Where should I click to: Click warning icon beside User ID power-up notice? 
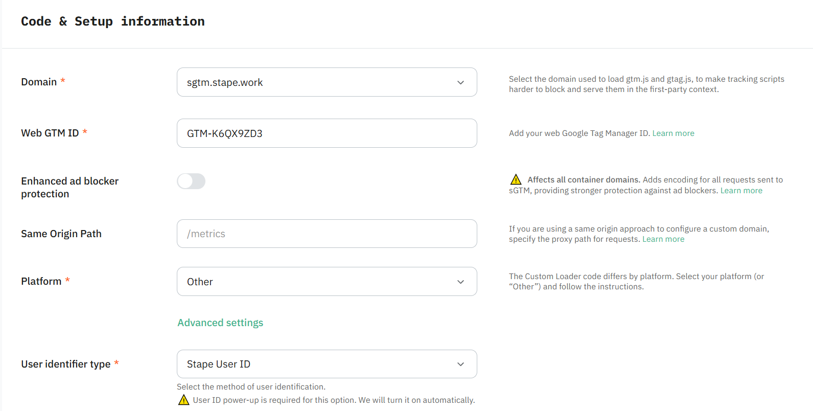[x=183, y=400]
